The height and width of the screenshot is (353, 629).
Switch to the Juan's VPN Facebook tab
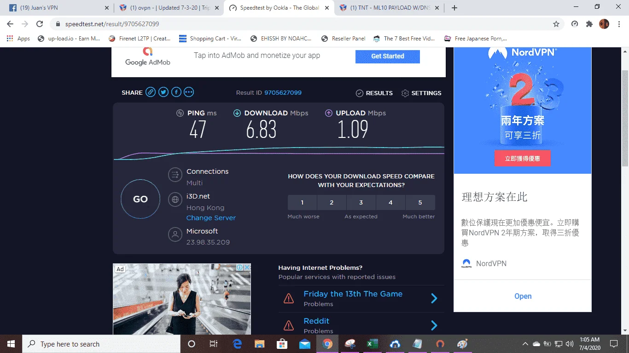click(57, 8)
